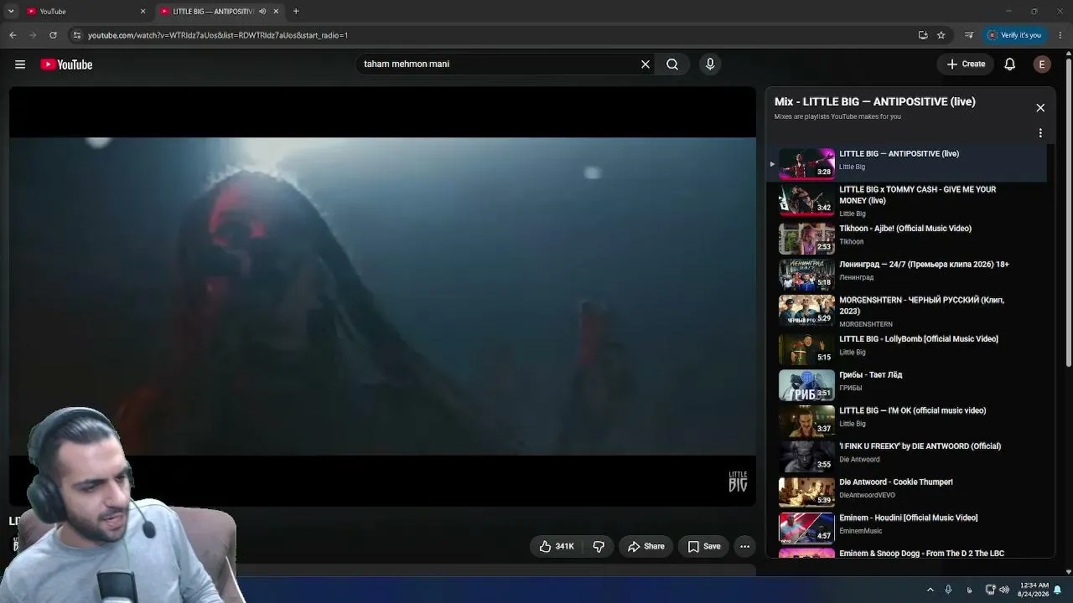This screenshot has width=1073, height=603.
Task: Run search with magnifier button
Action: pyautogui.click(x=672, y=64)
